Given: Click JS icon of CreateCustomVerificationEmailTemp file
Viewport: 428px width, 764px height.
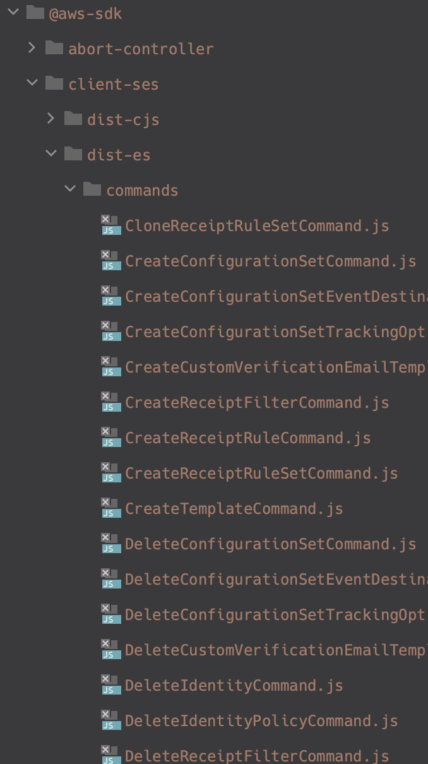Looking at the screenshot, I should click(110, 367).
